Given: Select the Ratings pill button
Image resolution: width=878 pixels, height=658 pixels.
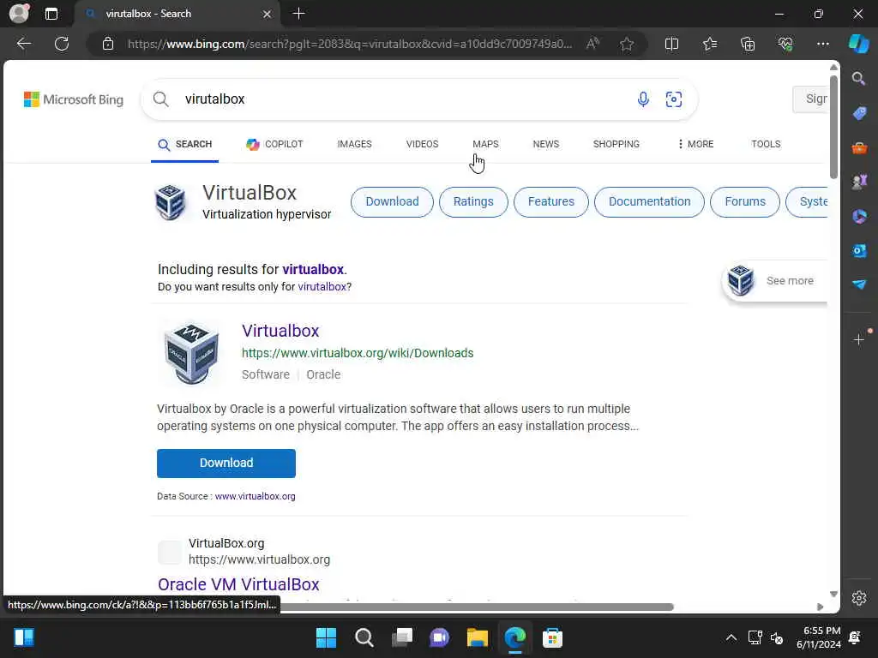Looking at the screenshot, I should click(473, 201).
